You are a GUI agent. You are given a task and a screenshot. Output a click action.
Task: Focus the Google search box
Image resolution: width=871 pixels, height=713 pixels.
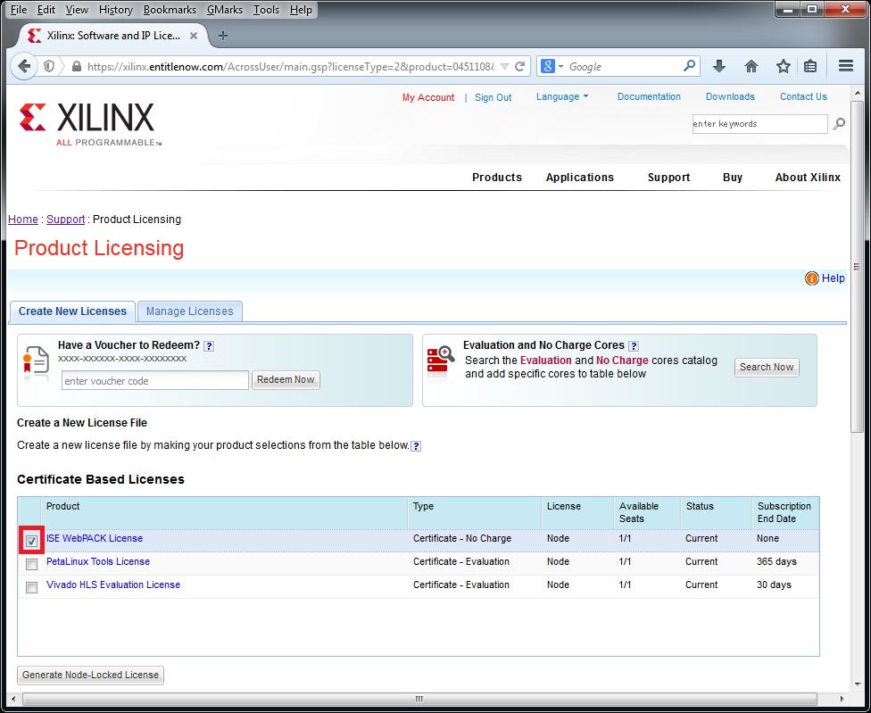click(625, 67)
